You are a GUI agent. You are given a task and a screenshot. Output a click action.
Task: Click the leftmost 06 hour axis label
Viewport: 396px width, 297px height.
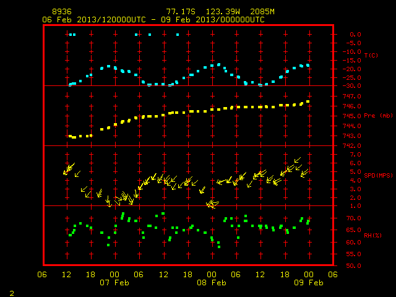(42, 275)
